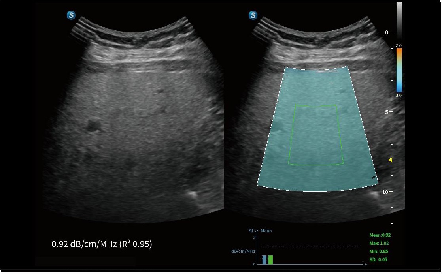Select the green ROI measurement box
This screenshot has height=274, width=442.
point(315,134)
